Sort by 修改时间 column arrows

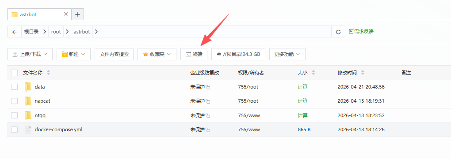[x=363, y=73]
